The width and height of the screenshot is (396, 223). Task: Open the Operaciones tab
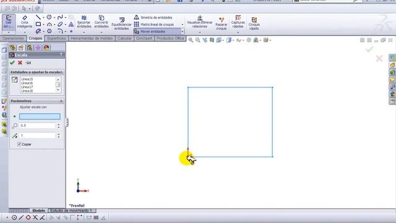(13, 38)
